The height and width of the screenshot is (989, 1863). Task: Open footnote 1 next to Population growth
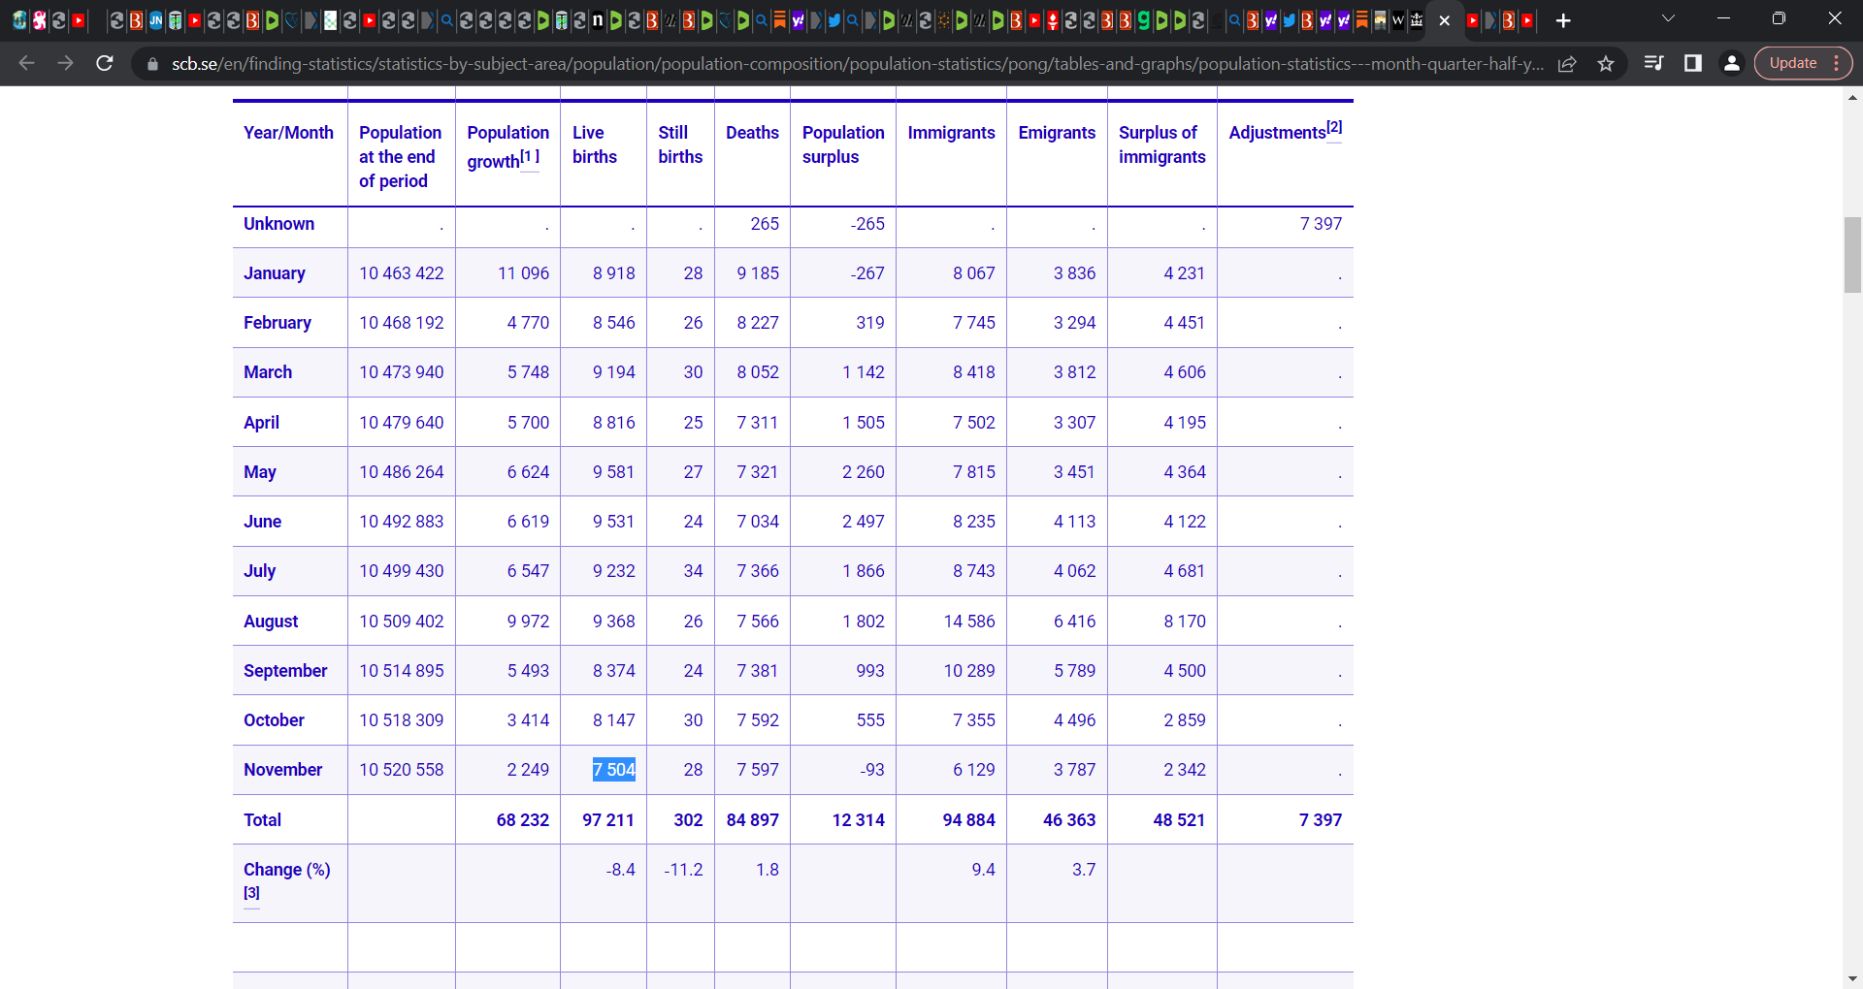pyautogui.click(x=529, y=157)
